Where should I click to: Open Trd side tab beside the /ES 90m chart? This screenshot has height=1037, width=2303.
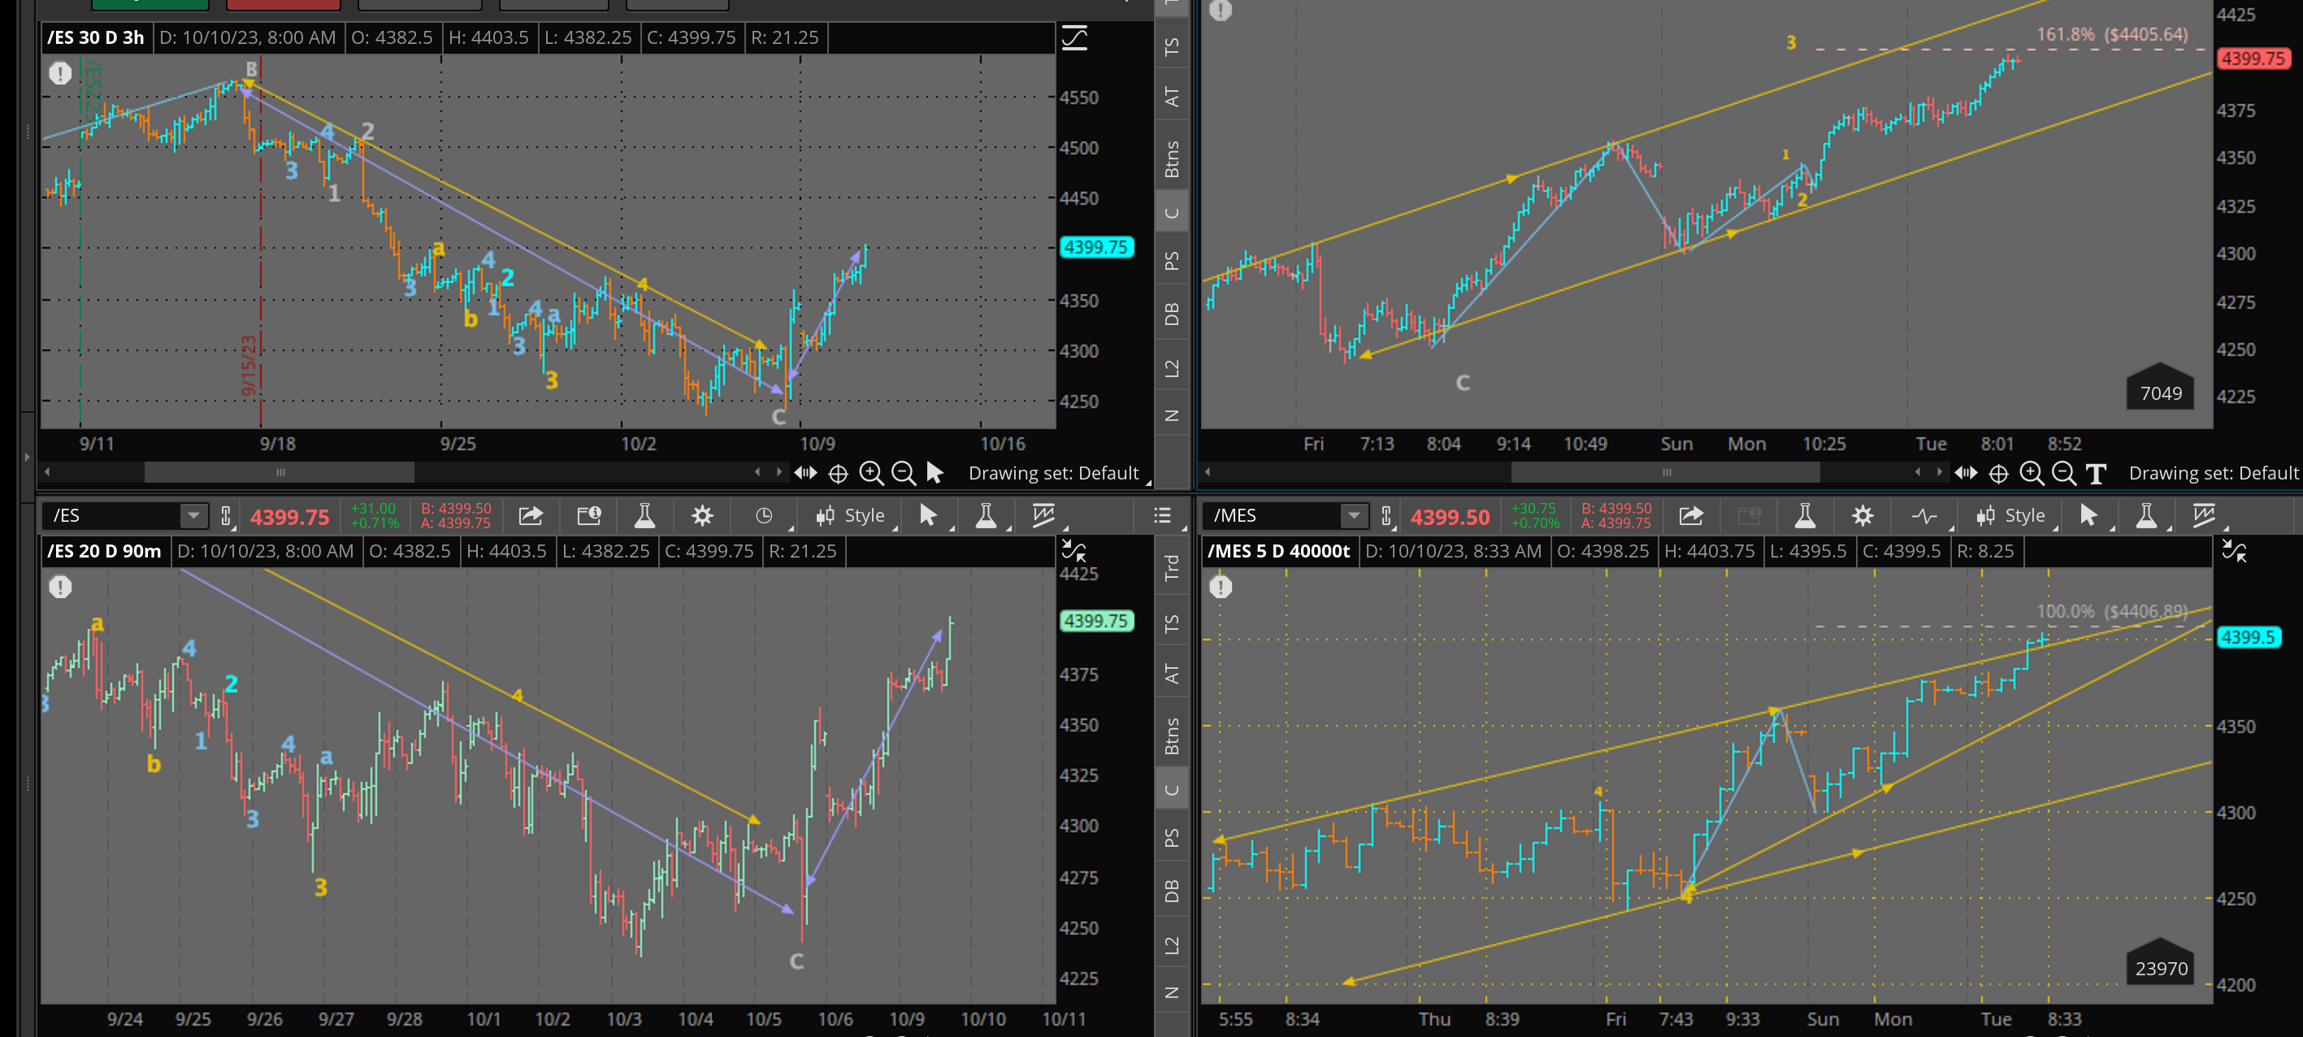click(1172, 567)
